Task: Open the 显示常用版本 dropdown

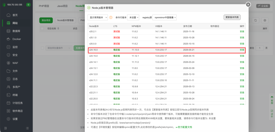Action: 98,18
